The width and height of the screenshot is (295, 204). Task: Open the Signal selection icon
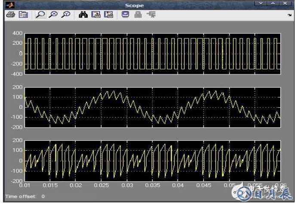click(x=151, y=15)
